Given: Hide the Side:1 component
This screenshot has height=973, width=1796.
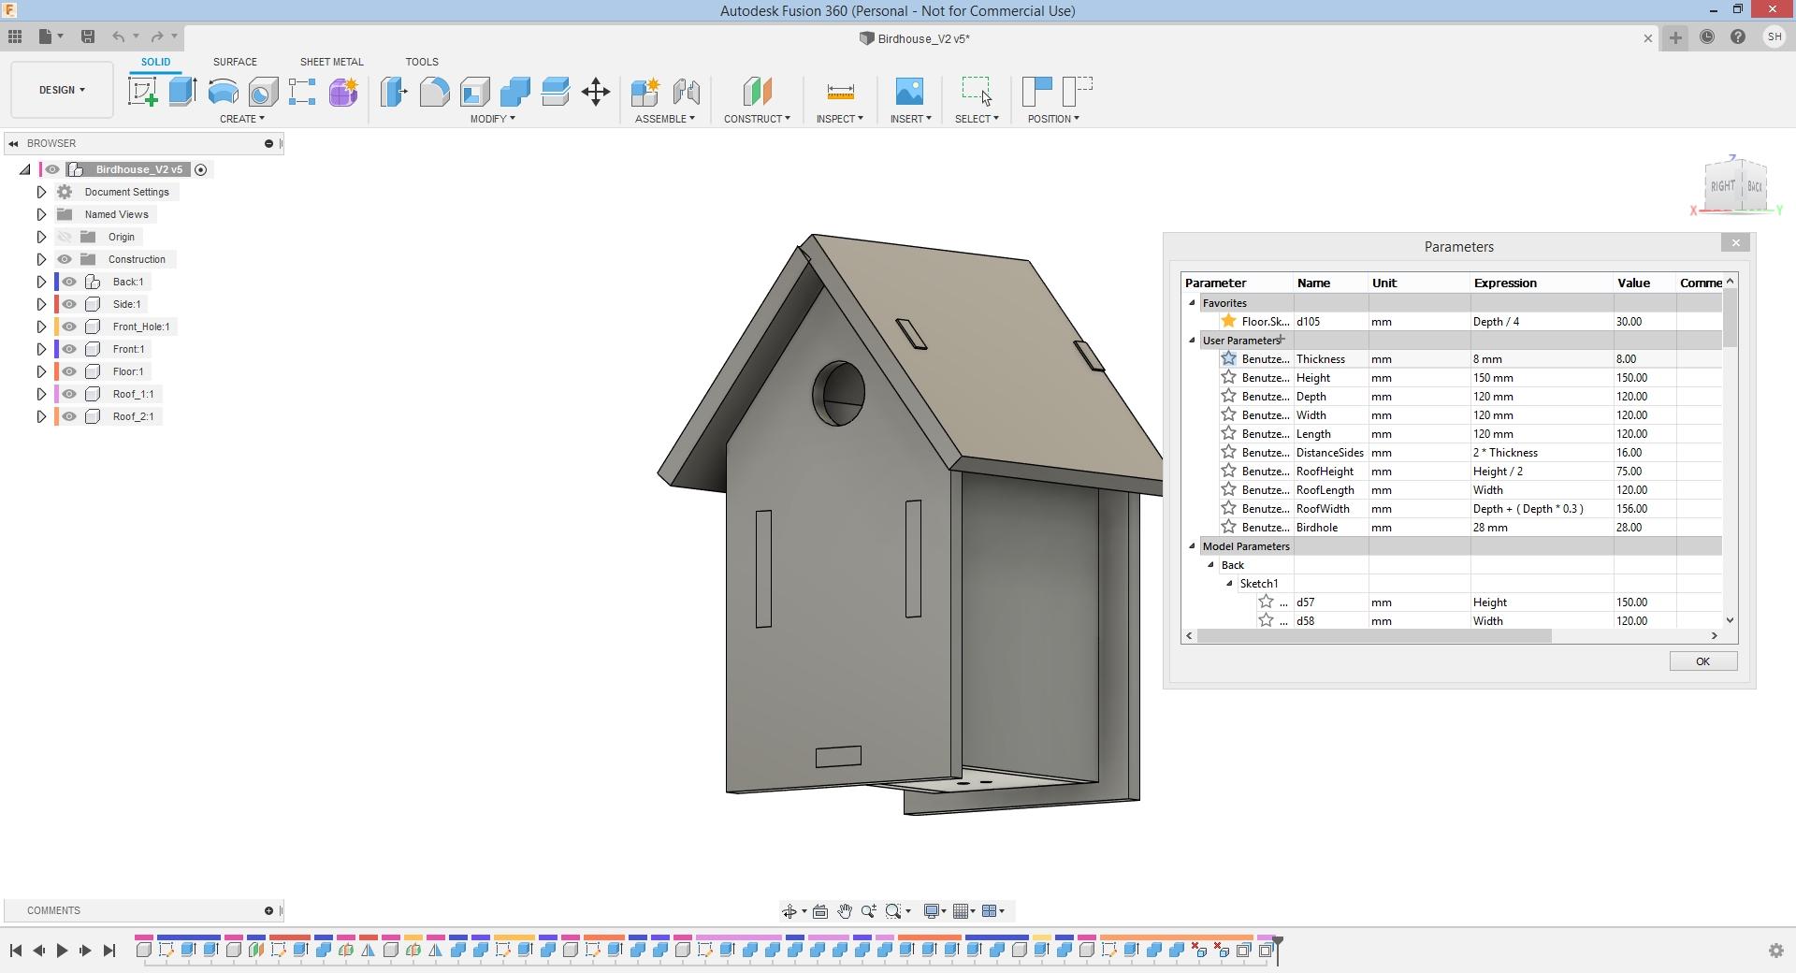Looking at the screenshot, I should pyautogui.click(x=69, y=304).
